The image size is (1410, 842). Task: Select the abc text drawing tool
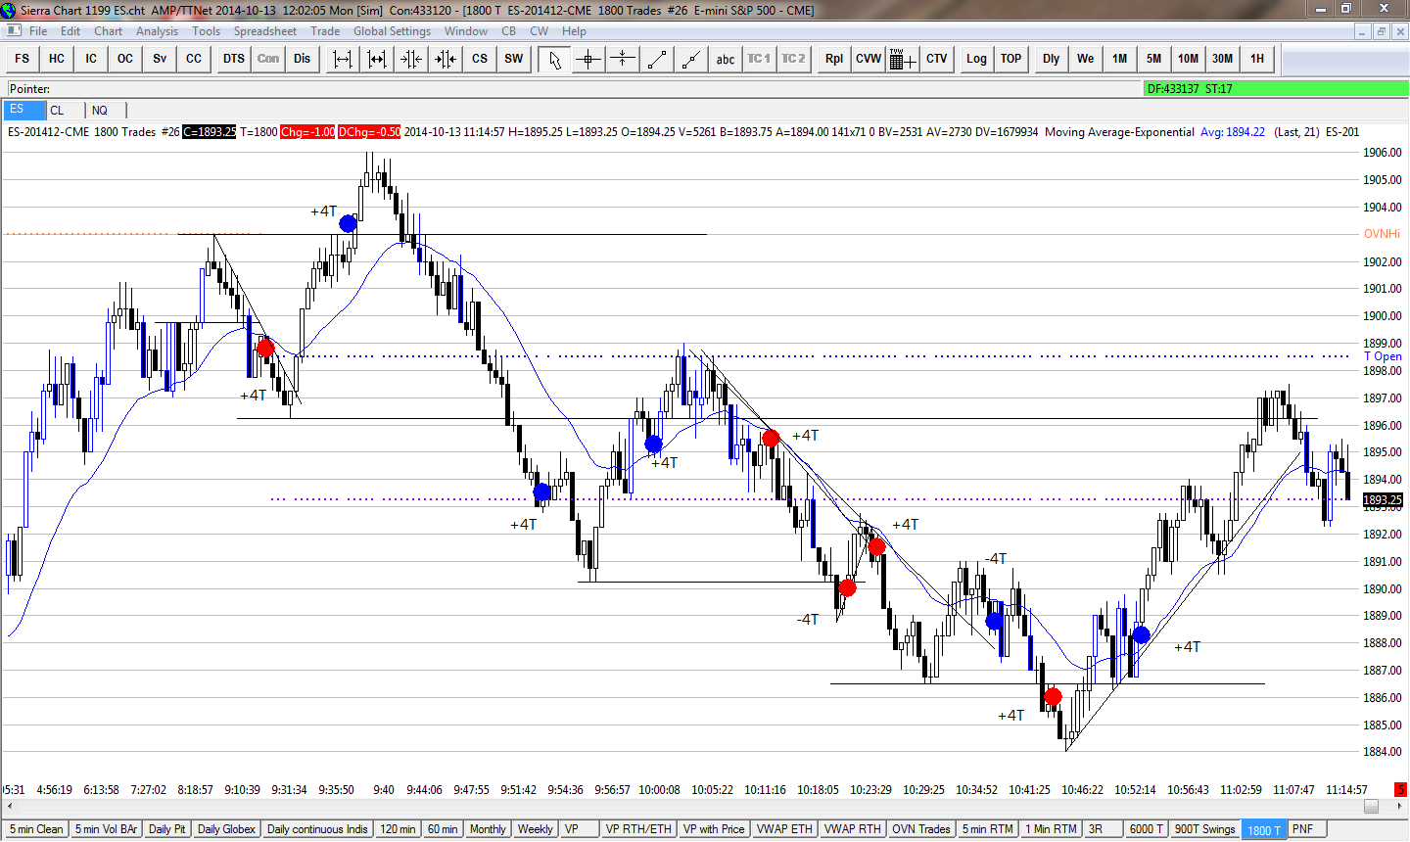pyautogui.click(x=726, y=59)
